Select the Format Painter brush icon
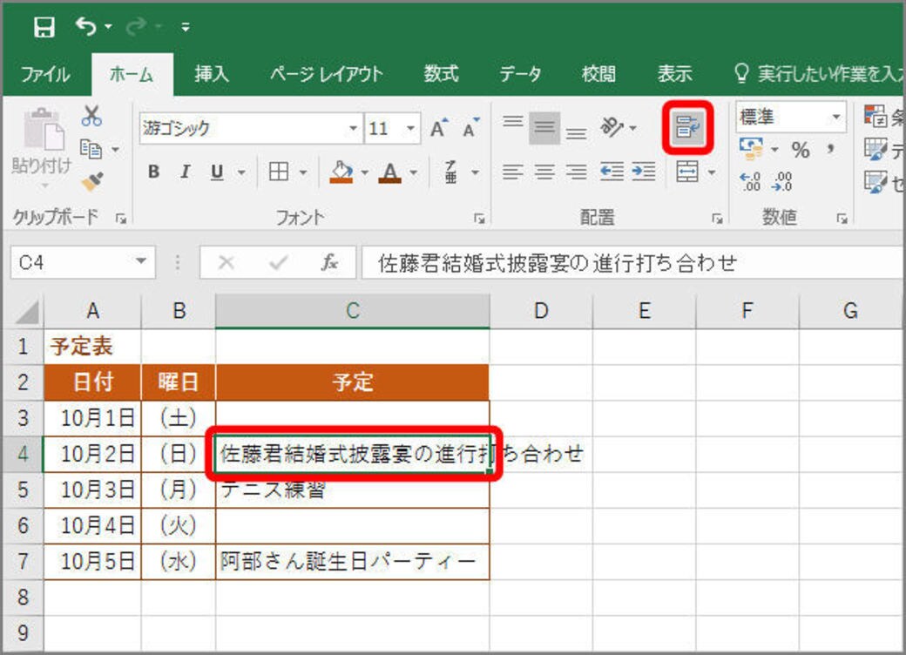906x655 pixels. tap(92, 181)
